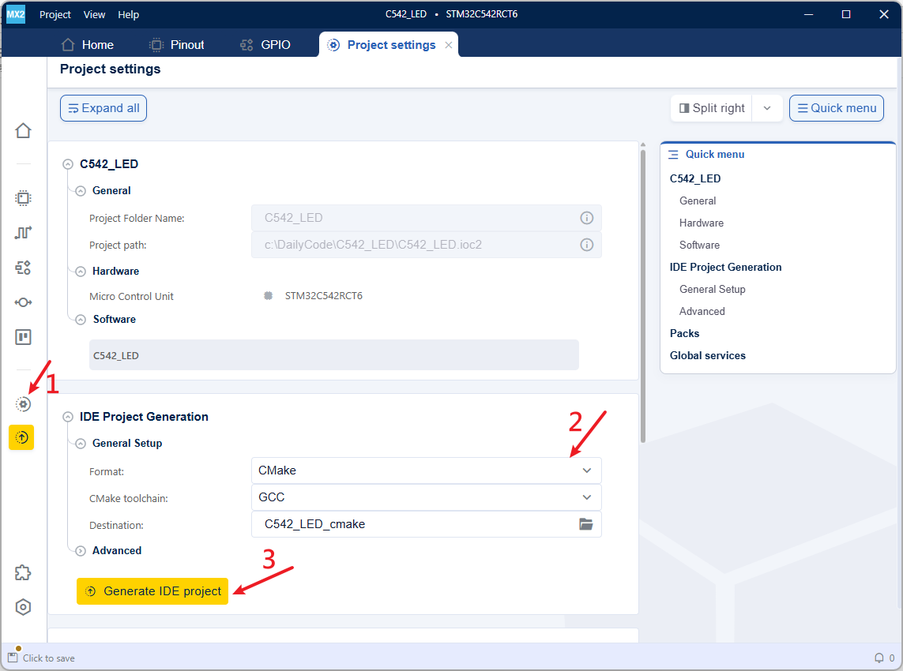Close the Project settings tab
The width and height of the screenshot is (903, 671).
click(x=449, y=45)
